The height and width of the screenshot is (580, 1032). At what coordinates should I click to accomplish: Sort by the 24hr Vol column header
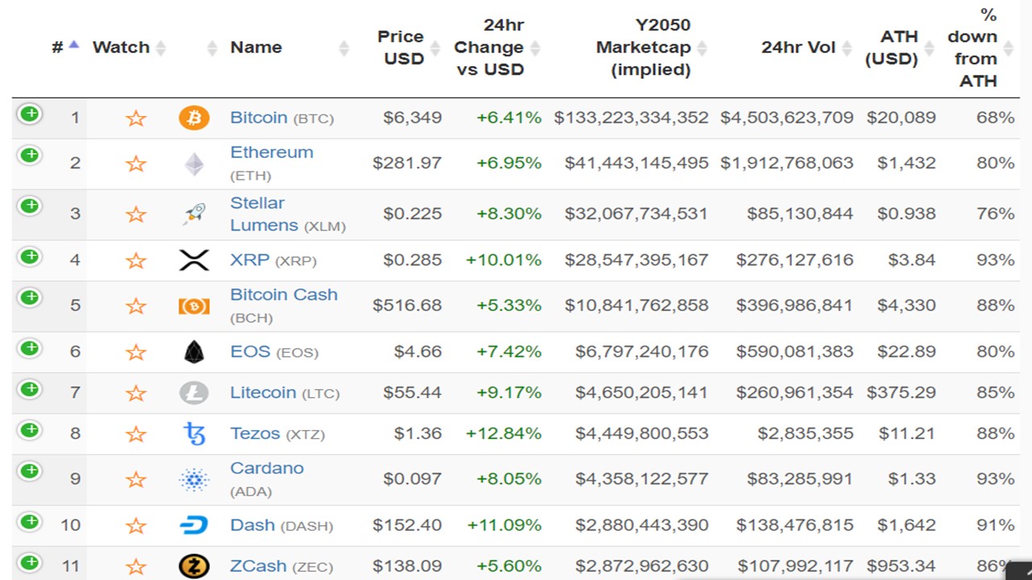798,48
